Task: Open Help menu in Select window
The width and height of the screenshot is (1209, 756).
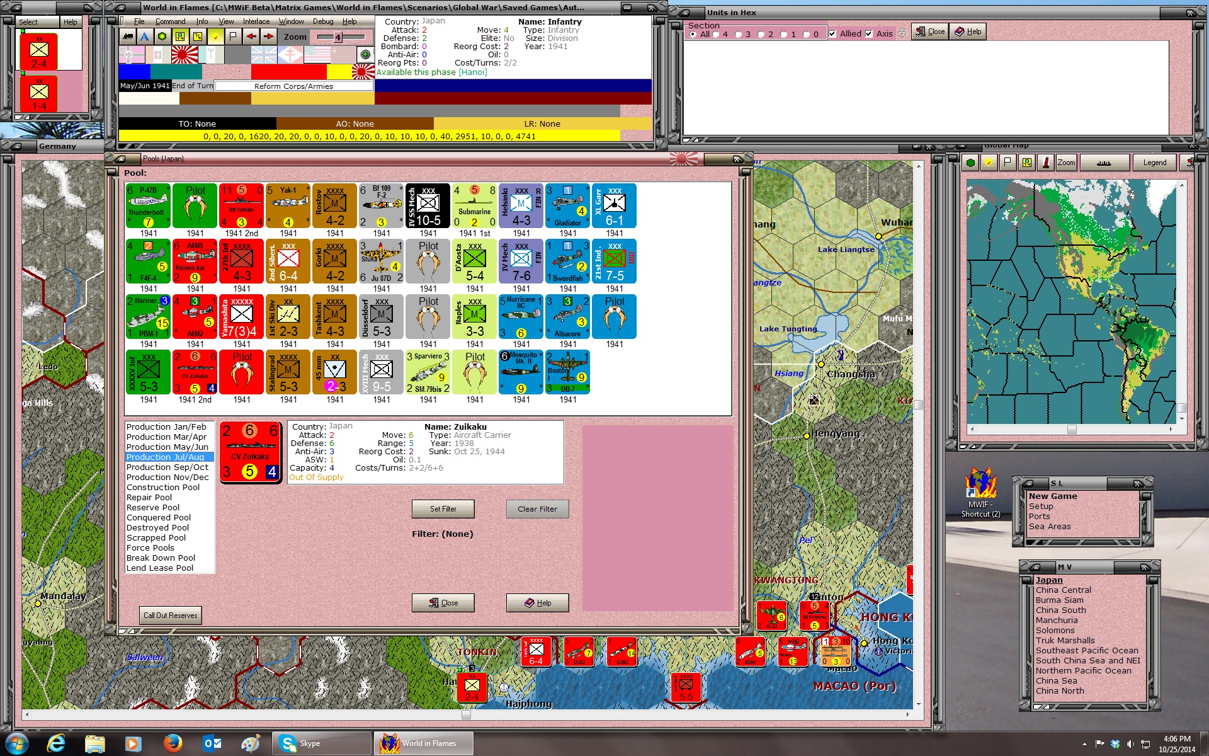Action: [70, 22]
